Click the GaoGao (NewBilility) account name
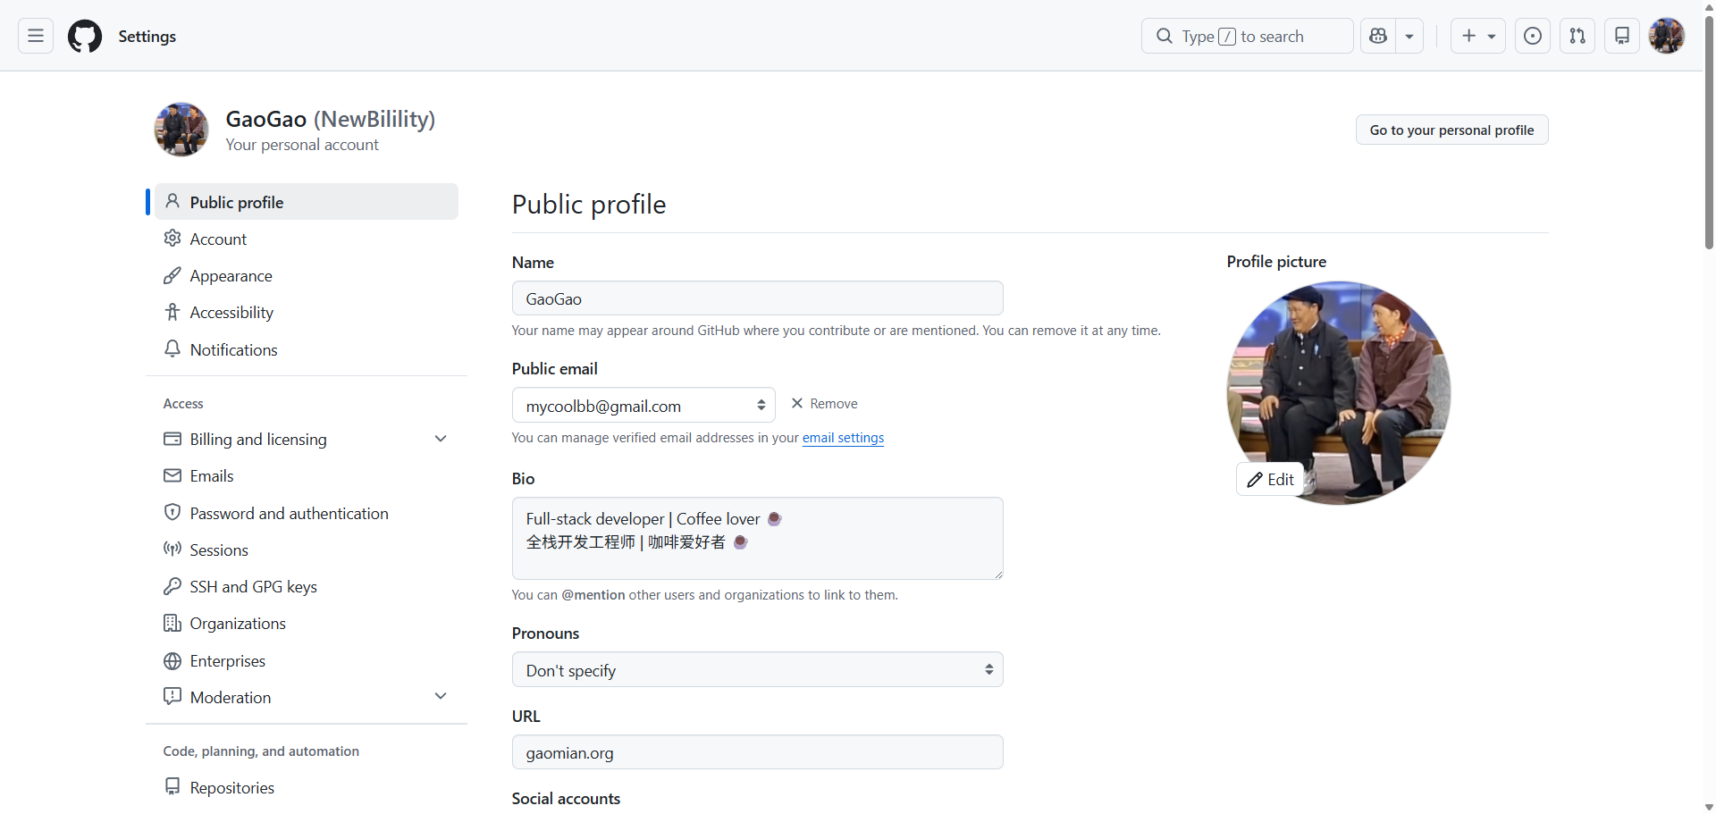The image size is (1716, 814). click(x=331, y=119)
